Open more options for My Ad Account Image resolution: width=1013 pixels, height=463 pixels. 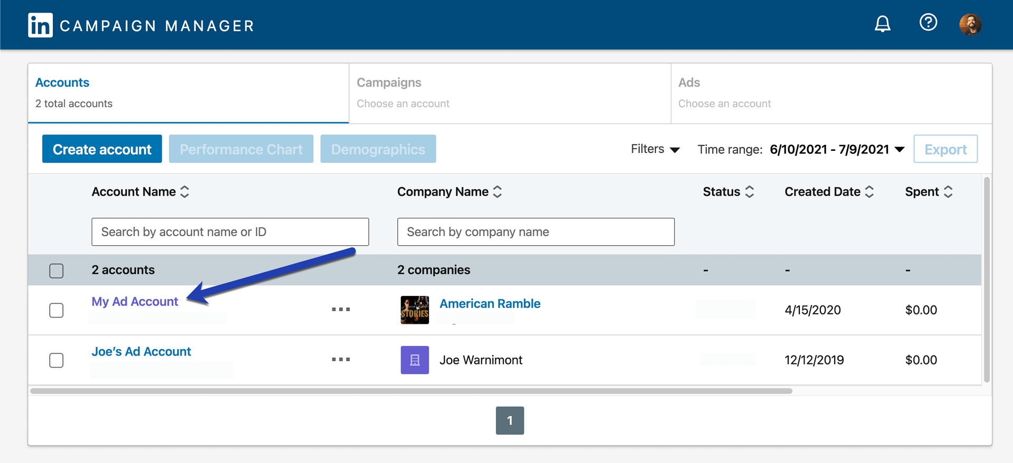coord(341,310)
